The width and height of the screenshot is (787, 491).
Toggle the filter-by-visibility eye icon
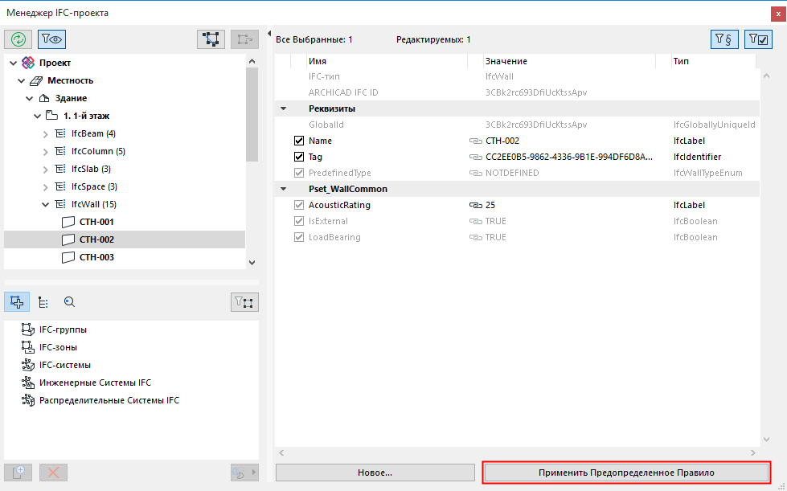(x=51, y=39)
